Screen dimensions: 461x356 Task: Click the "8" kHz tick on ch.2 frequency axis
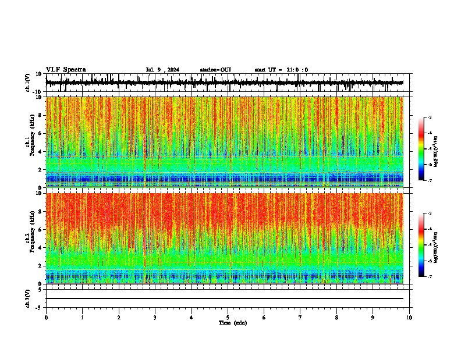40,212
